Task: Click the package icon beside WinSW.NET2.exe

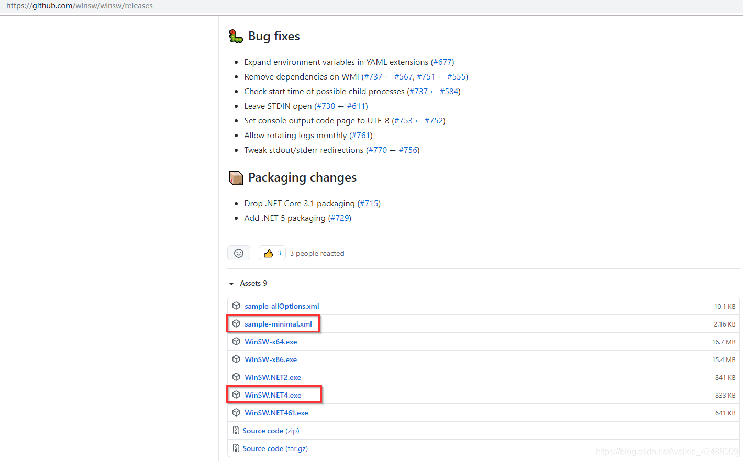Action: (236, 377)
